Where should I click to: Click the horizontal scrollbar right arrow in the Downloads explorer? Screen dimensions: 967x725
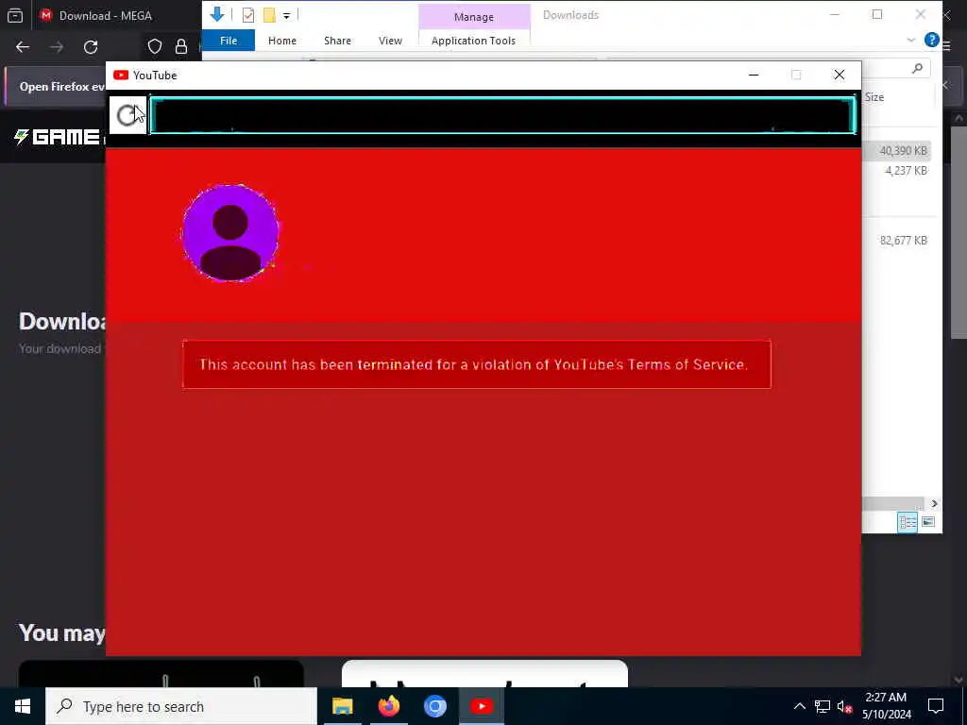(934, 504)
